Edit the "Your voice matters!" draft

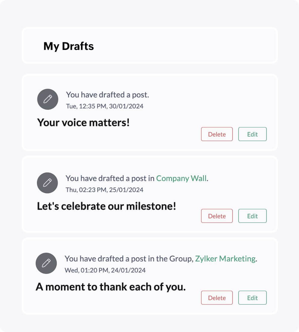click(x=252, y=134)
